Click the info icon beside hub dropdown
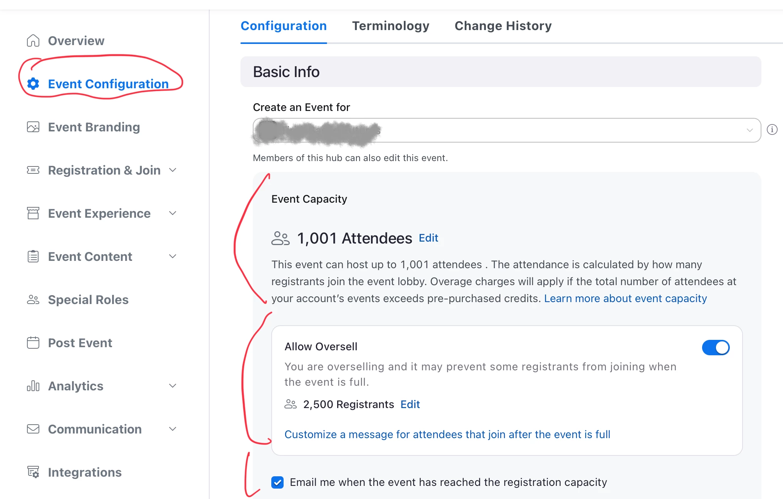This screenshot has width=783, height=499. point(772,130)
